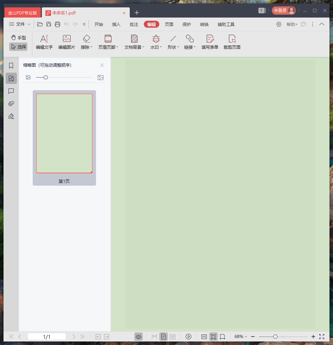
Task: Switch to the 批注 (Annotate) ribbon tab
Action: (x=134, y=24)
